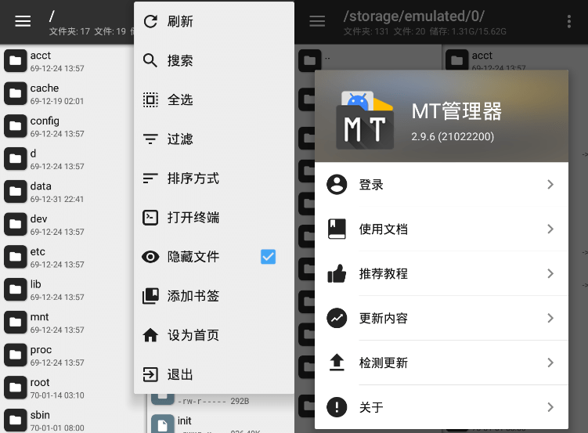This screenshot has height=433, width=588.
Task: Open the data folder
Action: [67, 192]
